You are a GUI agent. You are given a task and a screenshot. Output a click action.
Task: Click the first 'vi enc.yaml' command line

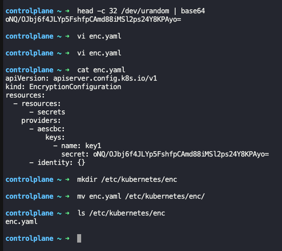click(99, 36)
